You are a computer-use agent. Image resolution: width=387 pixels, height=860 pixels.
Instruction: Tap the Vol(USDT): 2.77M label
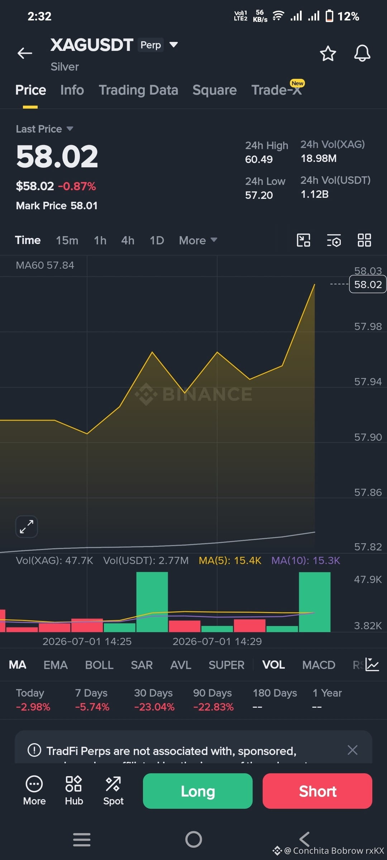[146, 560]
